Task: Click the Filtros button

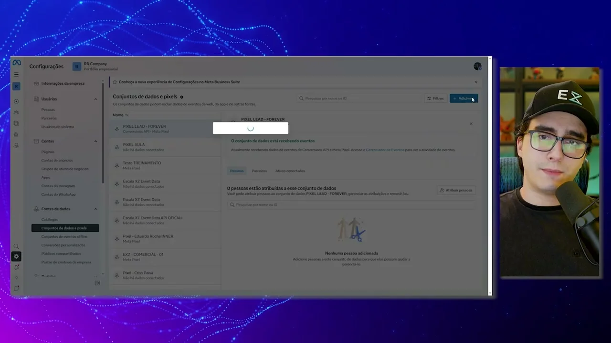Action: tap(435, 99)
